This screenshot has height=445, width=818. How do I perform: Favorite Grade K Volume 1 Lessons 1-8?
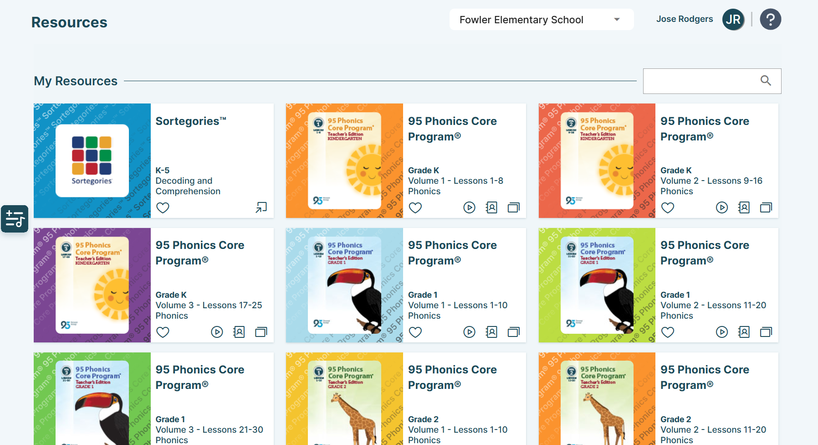pyautogui.click(x=415, y=208)
